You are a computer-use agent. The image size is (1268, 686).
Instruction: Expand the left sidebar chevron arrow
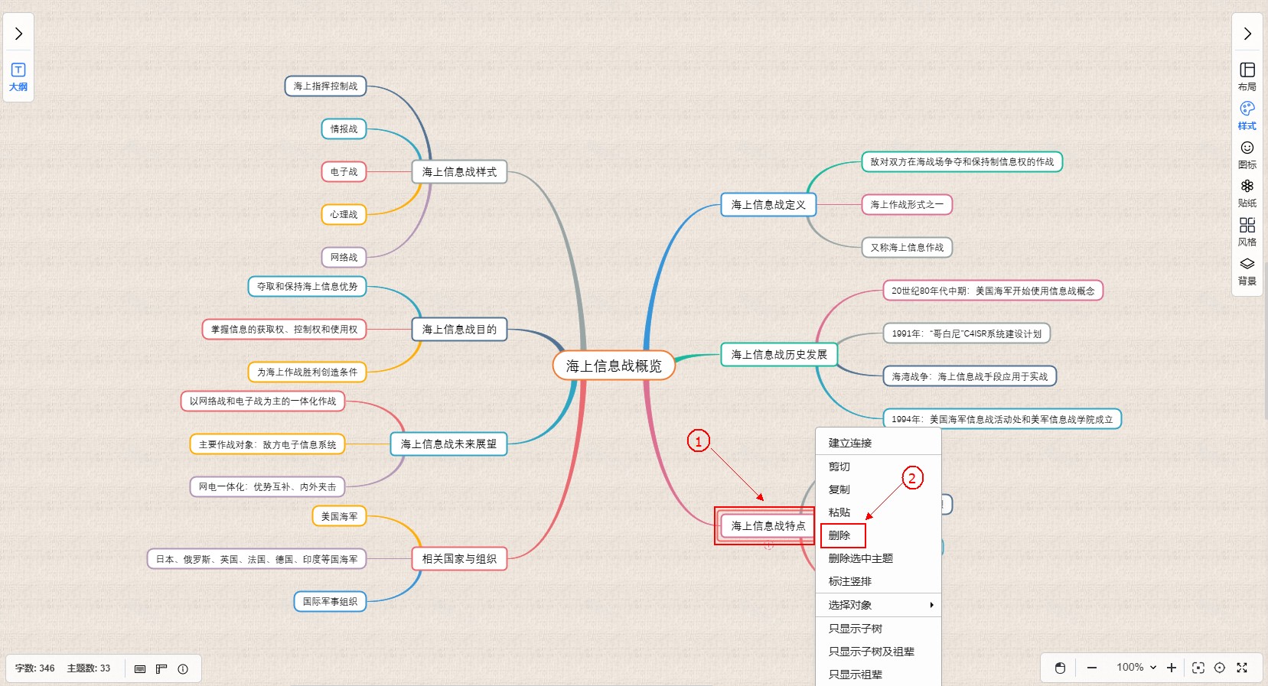pyautogui.click(x=18, y=34)
